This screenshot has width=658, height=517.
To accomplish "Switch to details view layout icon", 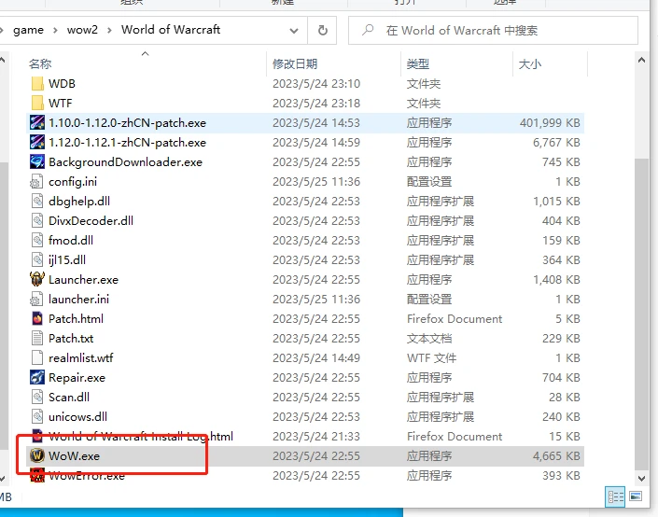I will click(x=615, y=497).
